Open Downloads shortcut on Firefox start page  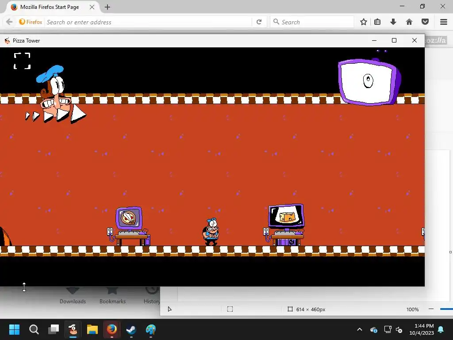[73, 295]
